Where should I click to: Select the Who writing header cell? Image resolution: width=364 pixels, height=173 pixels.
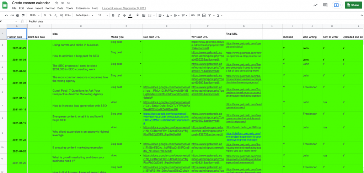[x=312, y=34]
